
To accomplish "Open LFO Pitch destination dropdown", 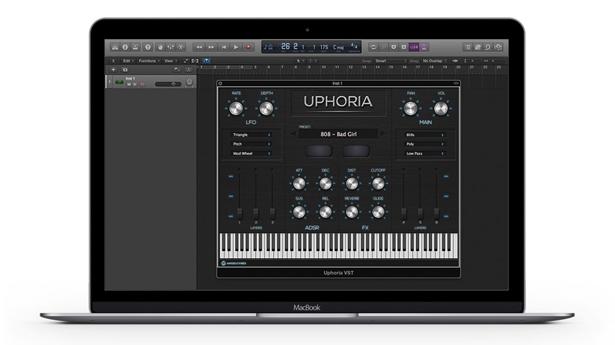I will tap(251, 144).
